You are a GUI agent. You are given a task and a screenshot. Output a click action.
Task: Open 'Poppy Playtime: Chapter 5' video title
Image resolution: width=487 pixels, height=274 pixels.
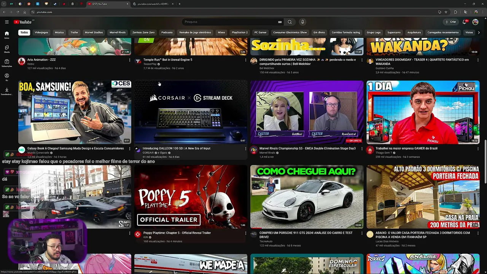(x=177, y=233)
